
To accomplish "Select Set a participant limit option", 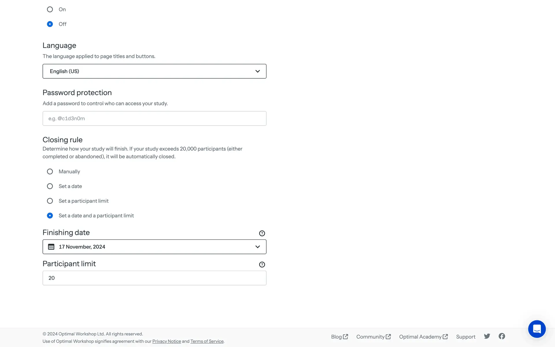I will click(50, 201).
